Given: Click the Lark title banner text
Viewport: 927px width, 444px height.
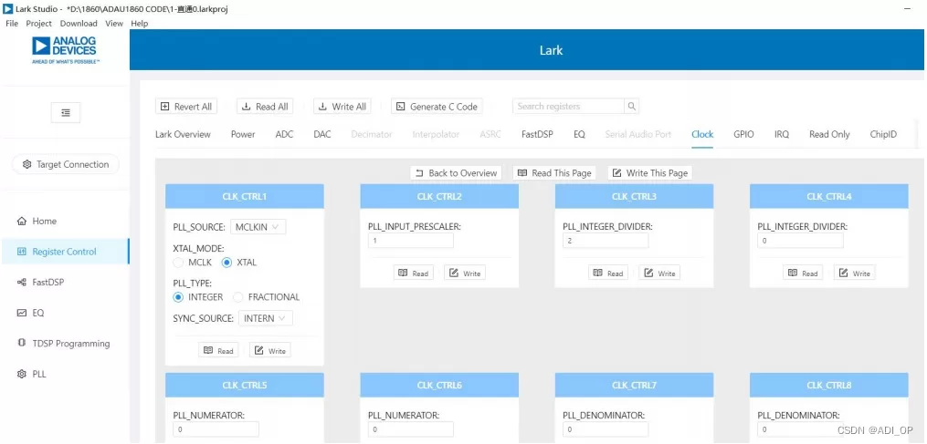Looking at the screenshot, I should (551, 50).
